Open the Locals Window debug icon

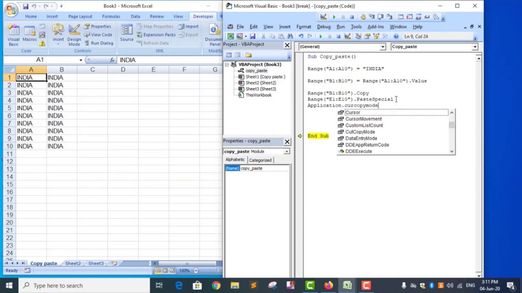401,17
